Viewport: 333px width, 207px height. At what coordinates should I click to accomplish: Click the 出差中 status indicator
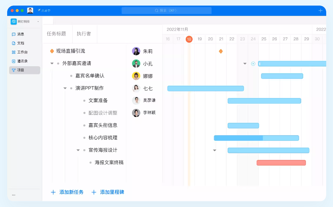(44, 10)
